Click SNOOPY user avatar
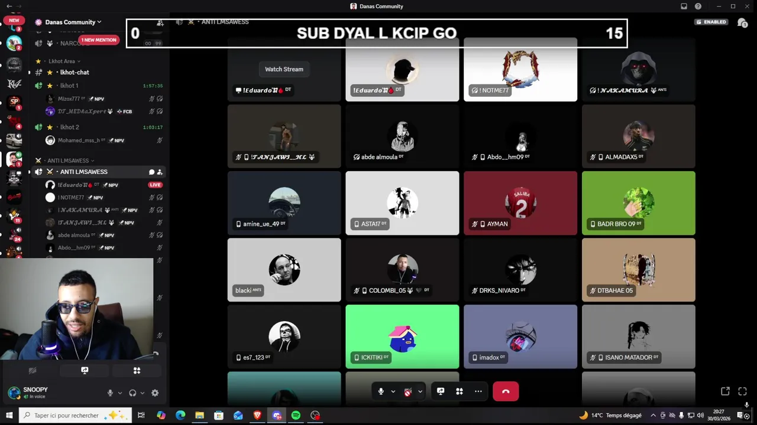This screenshot has width=757, height=425. 14,393
